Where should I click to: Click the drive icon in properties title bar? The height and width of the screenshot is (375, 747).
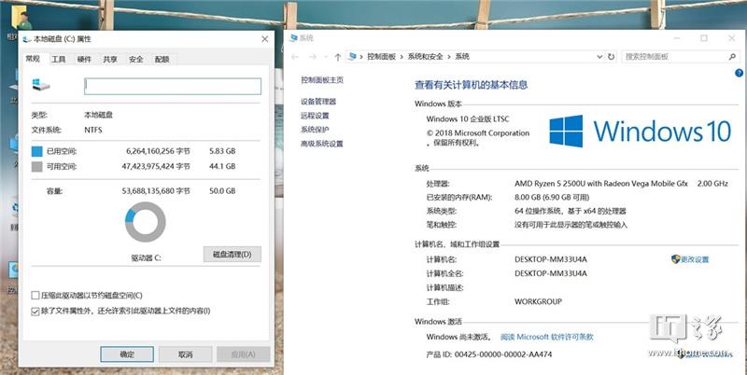[x=26, y=39]
